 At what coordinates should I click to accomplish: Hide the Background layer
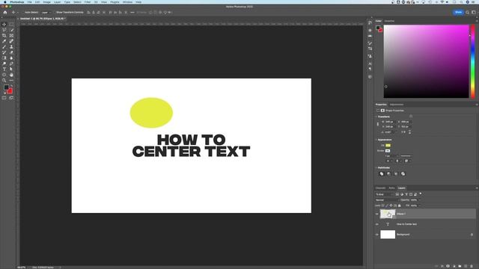point(377,235)
